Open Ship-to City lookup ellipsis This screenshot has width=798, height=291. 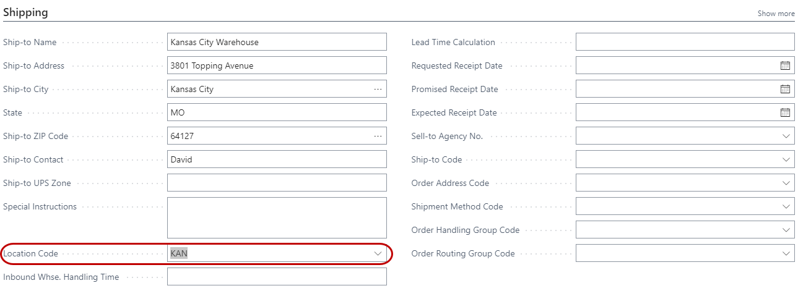pyautogui.click(x=378, y=89)
